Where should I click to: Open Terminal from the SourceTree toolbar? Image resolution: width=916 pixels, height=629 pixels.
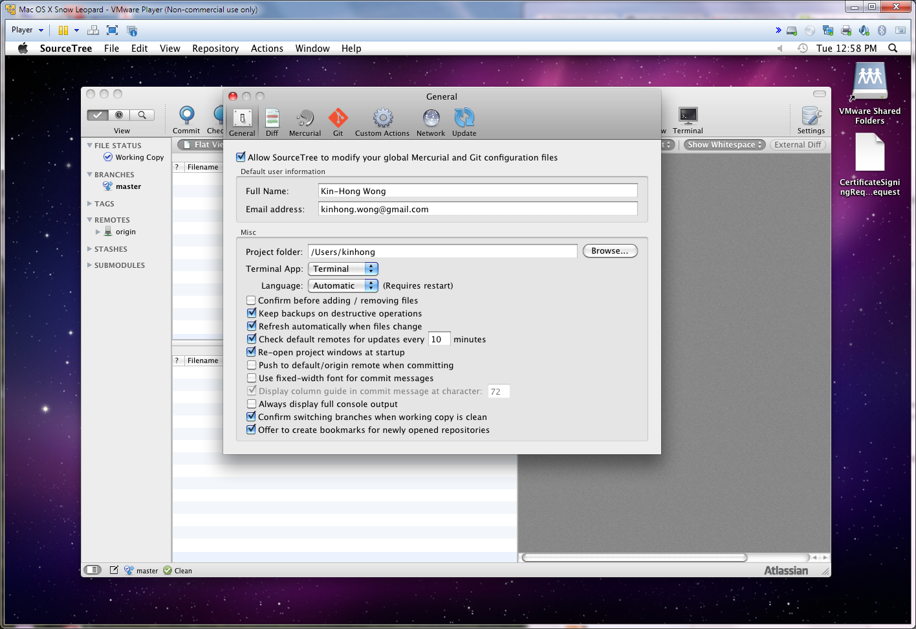coord(688,120)
